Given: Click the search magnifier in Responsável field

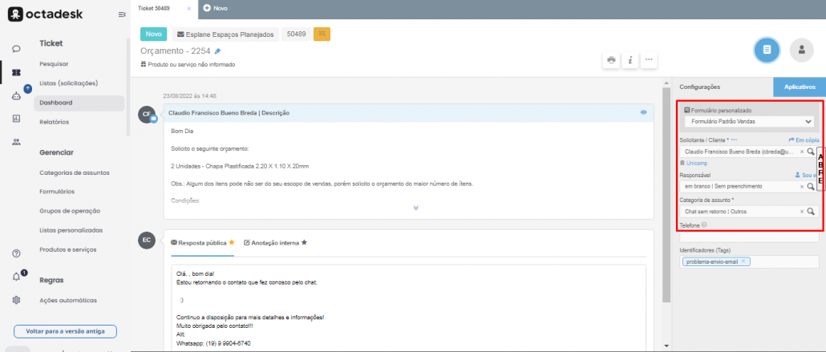Looking at the screenshot, I should click(811, 186).
